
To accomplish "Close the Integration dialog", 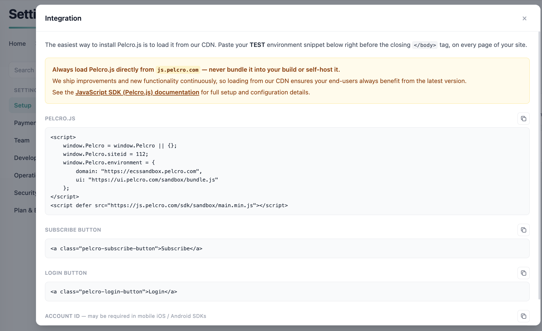I will (524, 18).
